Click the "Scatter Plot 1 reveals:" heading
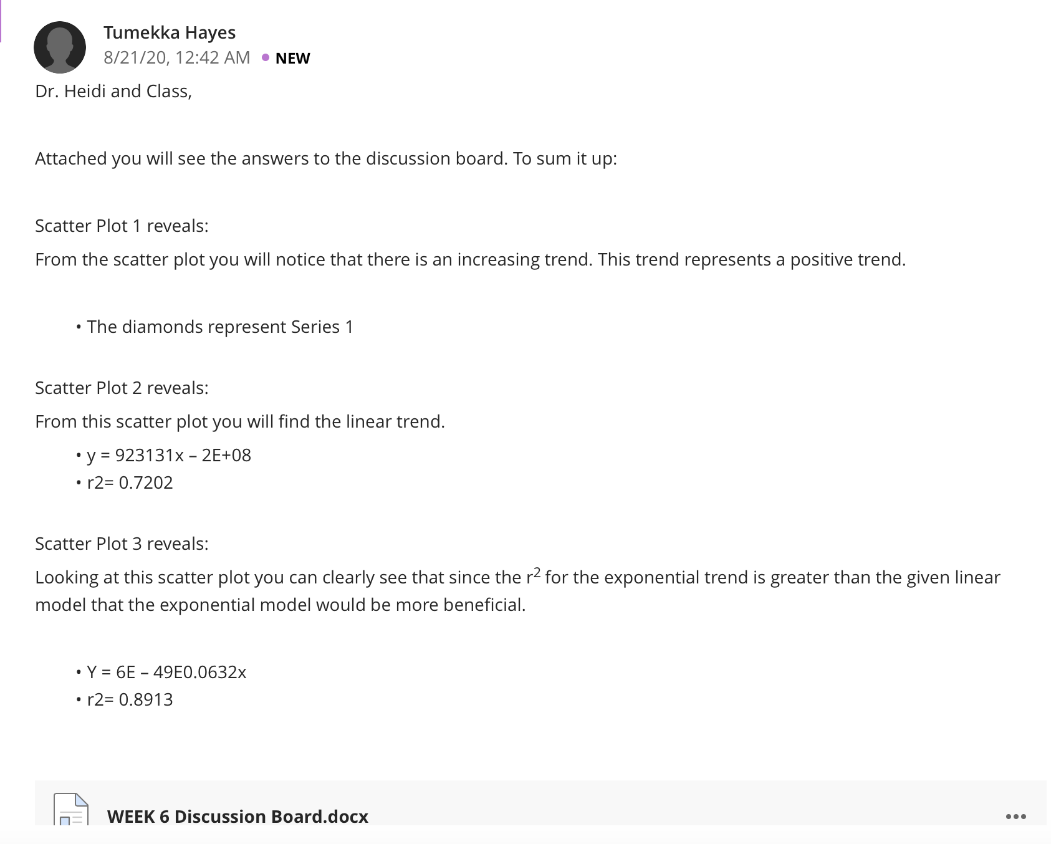Image resolution: width=1051 pixels, height=844 pixels. 122,226
